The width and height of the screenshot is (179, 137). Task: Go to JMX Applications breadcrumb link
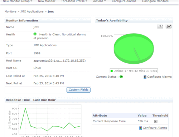[x=32, y=11]
